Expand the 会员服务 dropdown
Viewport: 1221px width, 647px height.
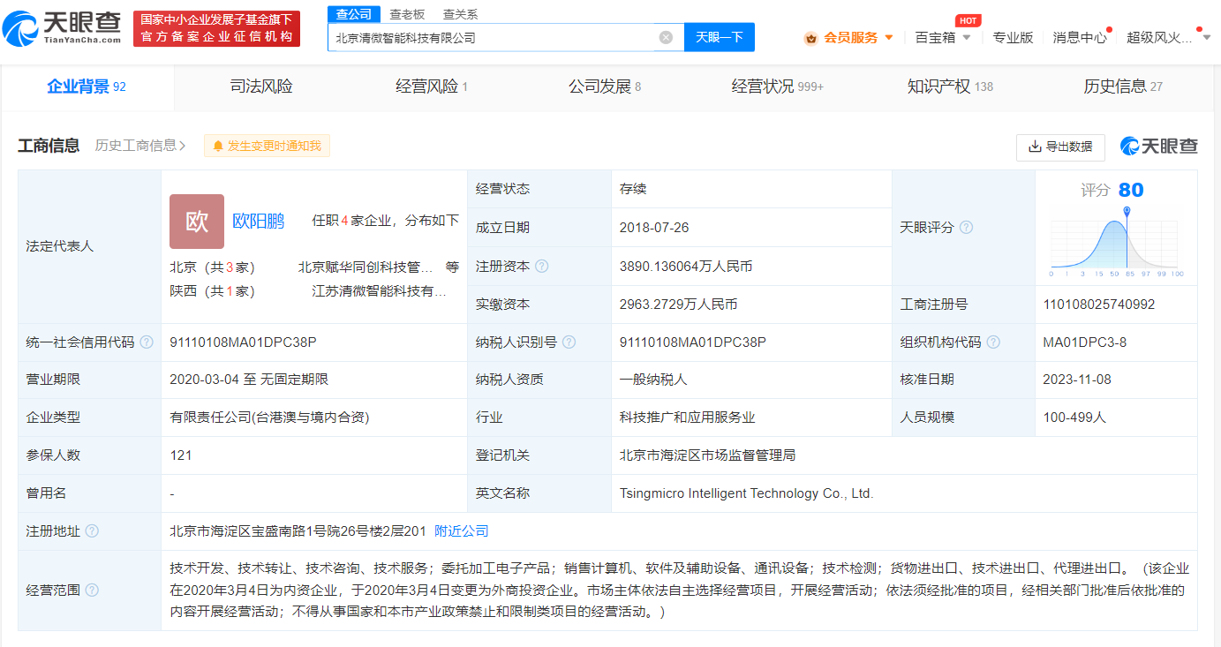coord(889,38)
